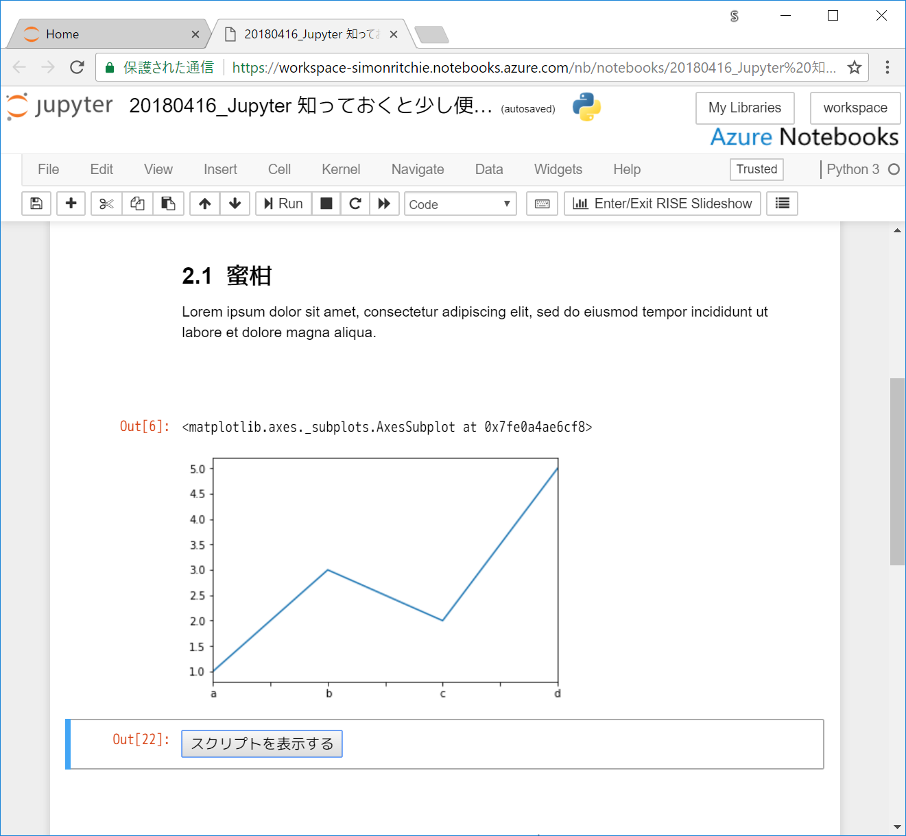
Task: Close the Home browser tab
Action: coord(195,34)
